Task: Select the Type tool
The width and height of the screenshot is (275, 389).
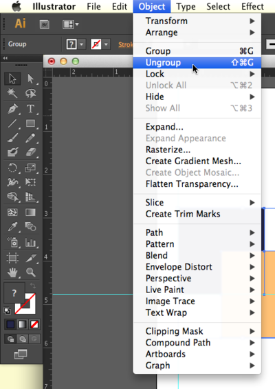Action: point(30,109)
